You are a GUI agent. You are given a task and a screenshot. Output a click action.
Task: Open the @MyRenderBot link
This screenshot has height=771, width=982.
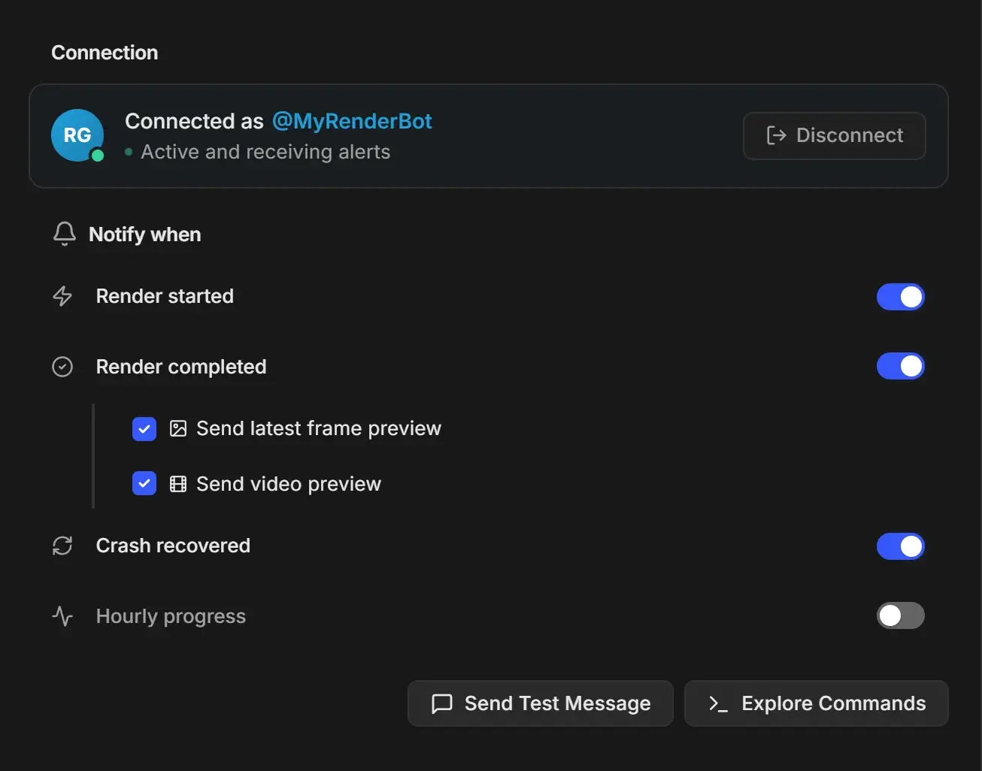[x=352, y=121]
